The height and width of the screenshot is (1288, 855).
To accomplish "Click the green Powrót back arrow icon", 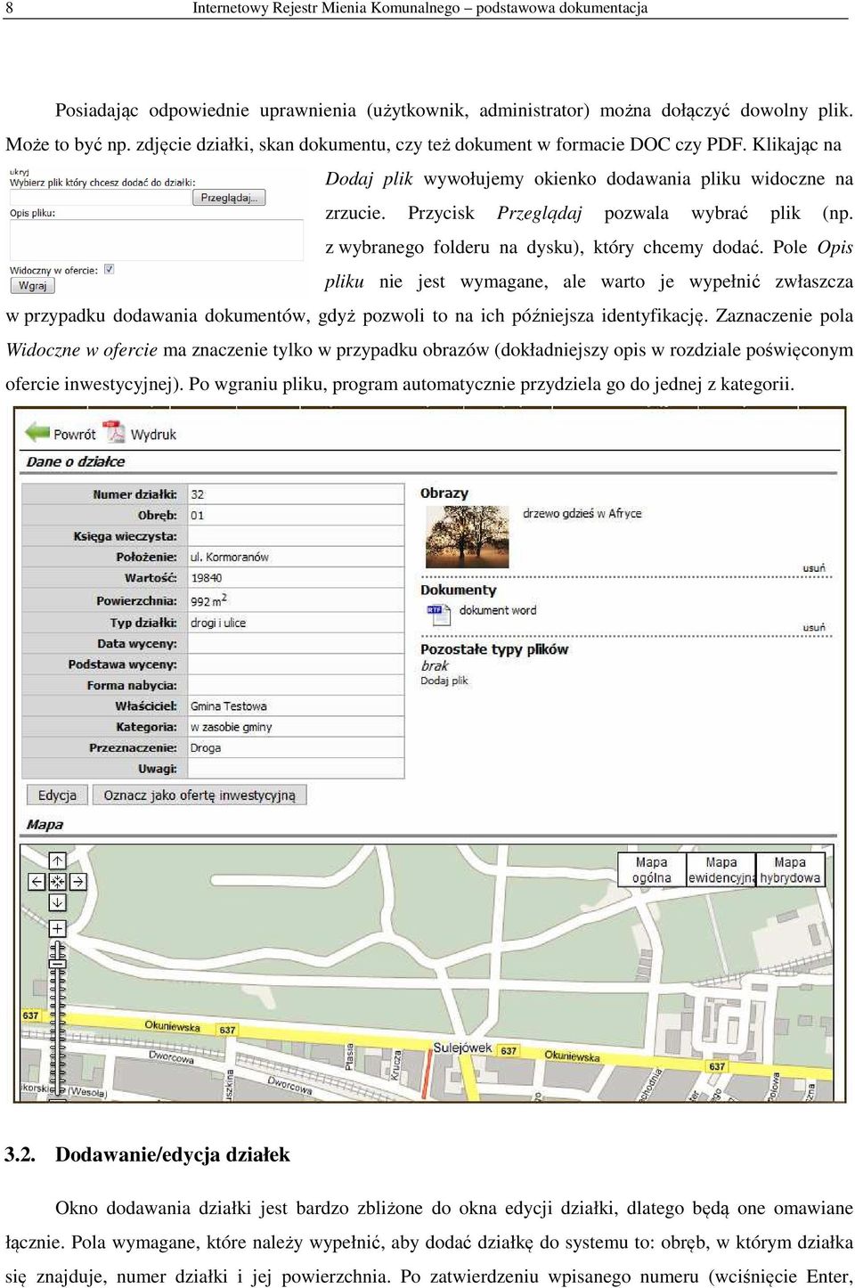I will coord(37,432).
